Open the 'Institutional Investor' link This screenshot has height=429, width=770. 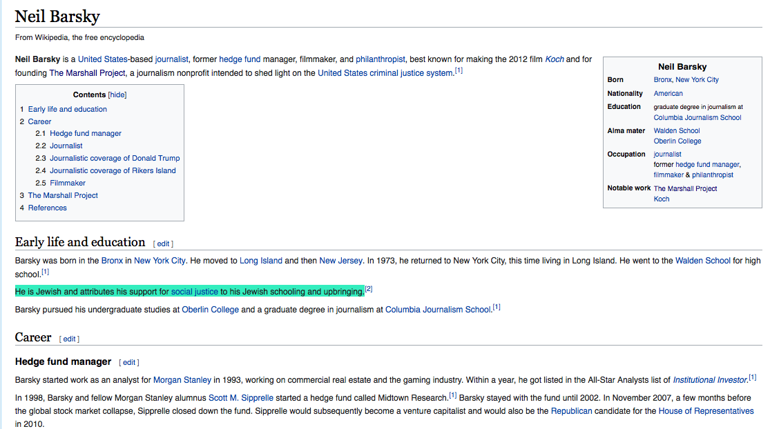710,380
